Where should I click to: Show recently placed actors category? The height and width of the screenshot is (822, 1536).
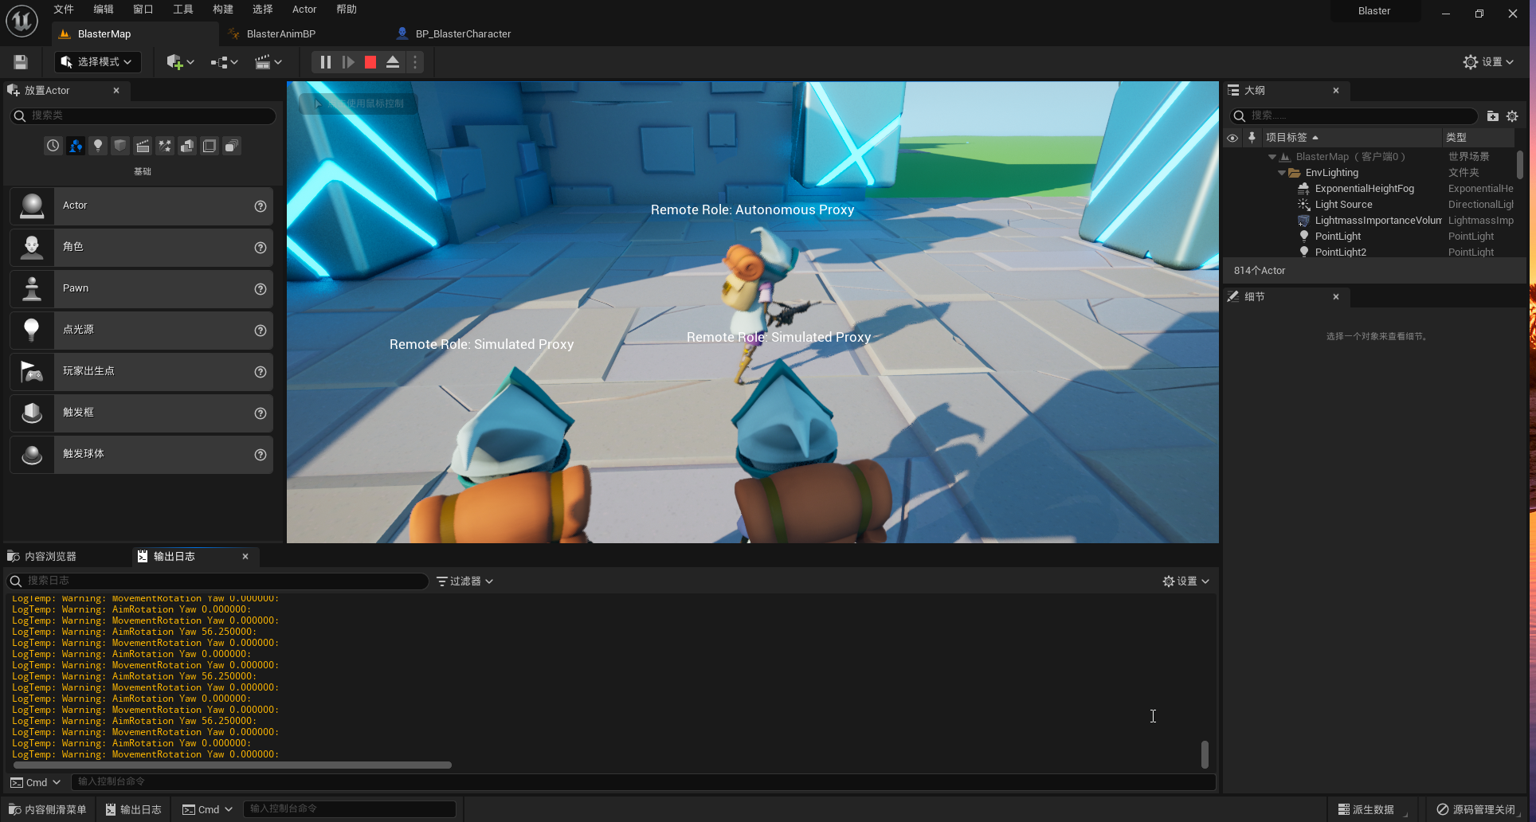pyautogui.click(x=53, y=146)
